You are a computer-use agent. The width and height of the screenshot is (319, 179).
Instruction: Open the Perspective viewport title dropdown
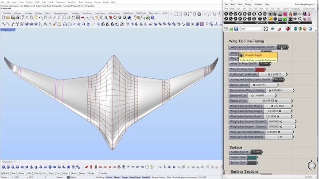14,30
